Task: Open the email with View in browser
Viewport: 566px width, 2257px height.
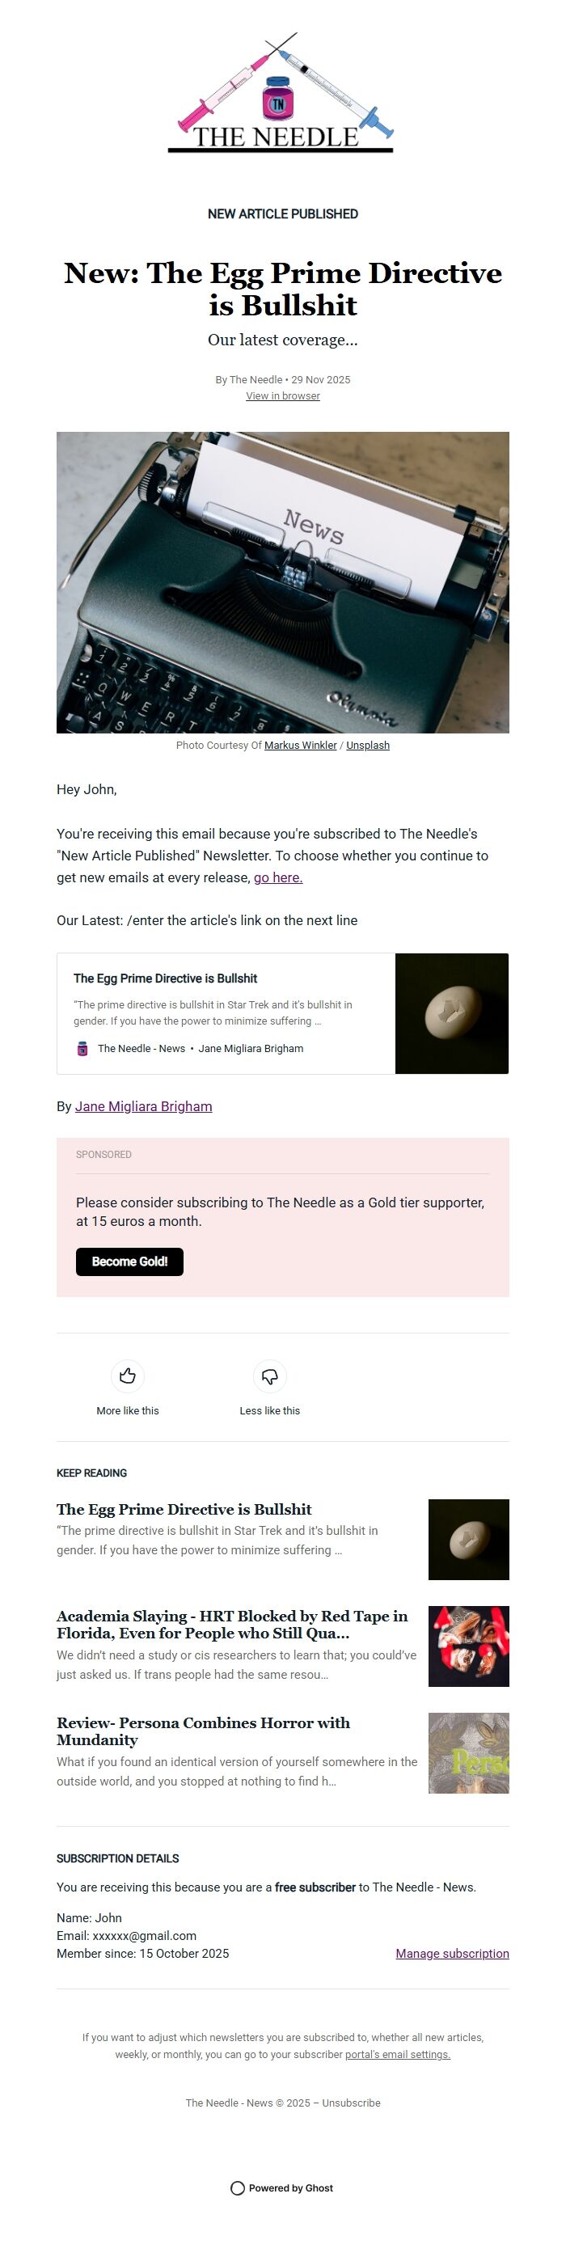Action: tap(282, 396)
